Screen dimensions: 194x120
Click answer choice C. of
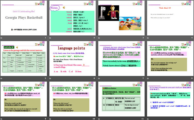71,72
